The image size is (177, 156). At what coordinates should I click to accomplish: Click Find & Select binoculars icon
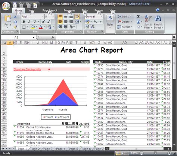coord(158,22)
